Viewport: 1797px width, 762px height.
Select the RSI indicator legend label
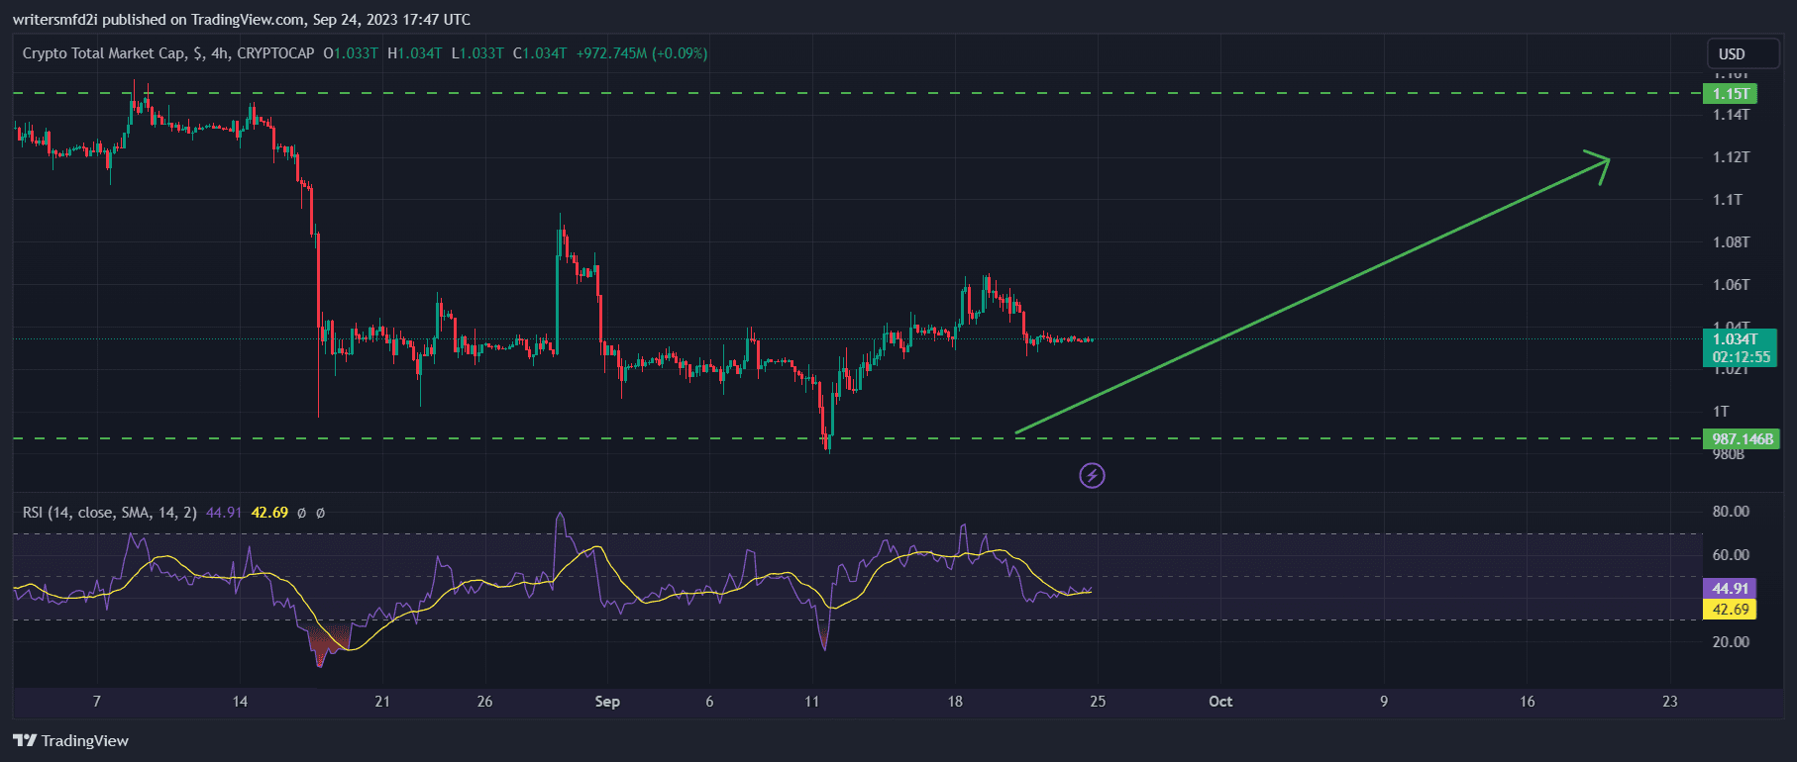click(x=109, y=513)
